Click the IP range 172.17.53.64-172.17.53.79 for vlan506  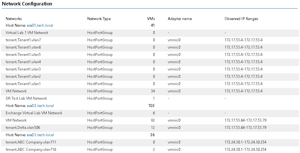coord(246,128)
